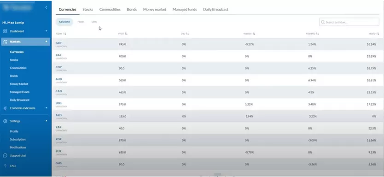Expand Economic-indicators dropdown arrow

click(x=47, y=108)
